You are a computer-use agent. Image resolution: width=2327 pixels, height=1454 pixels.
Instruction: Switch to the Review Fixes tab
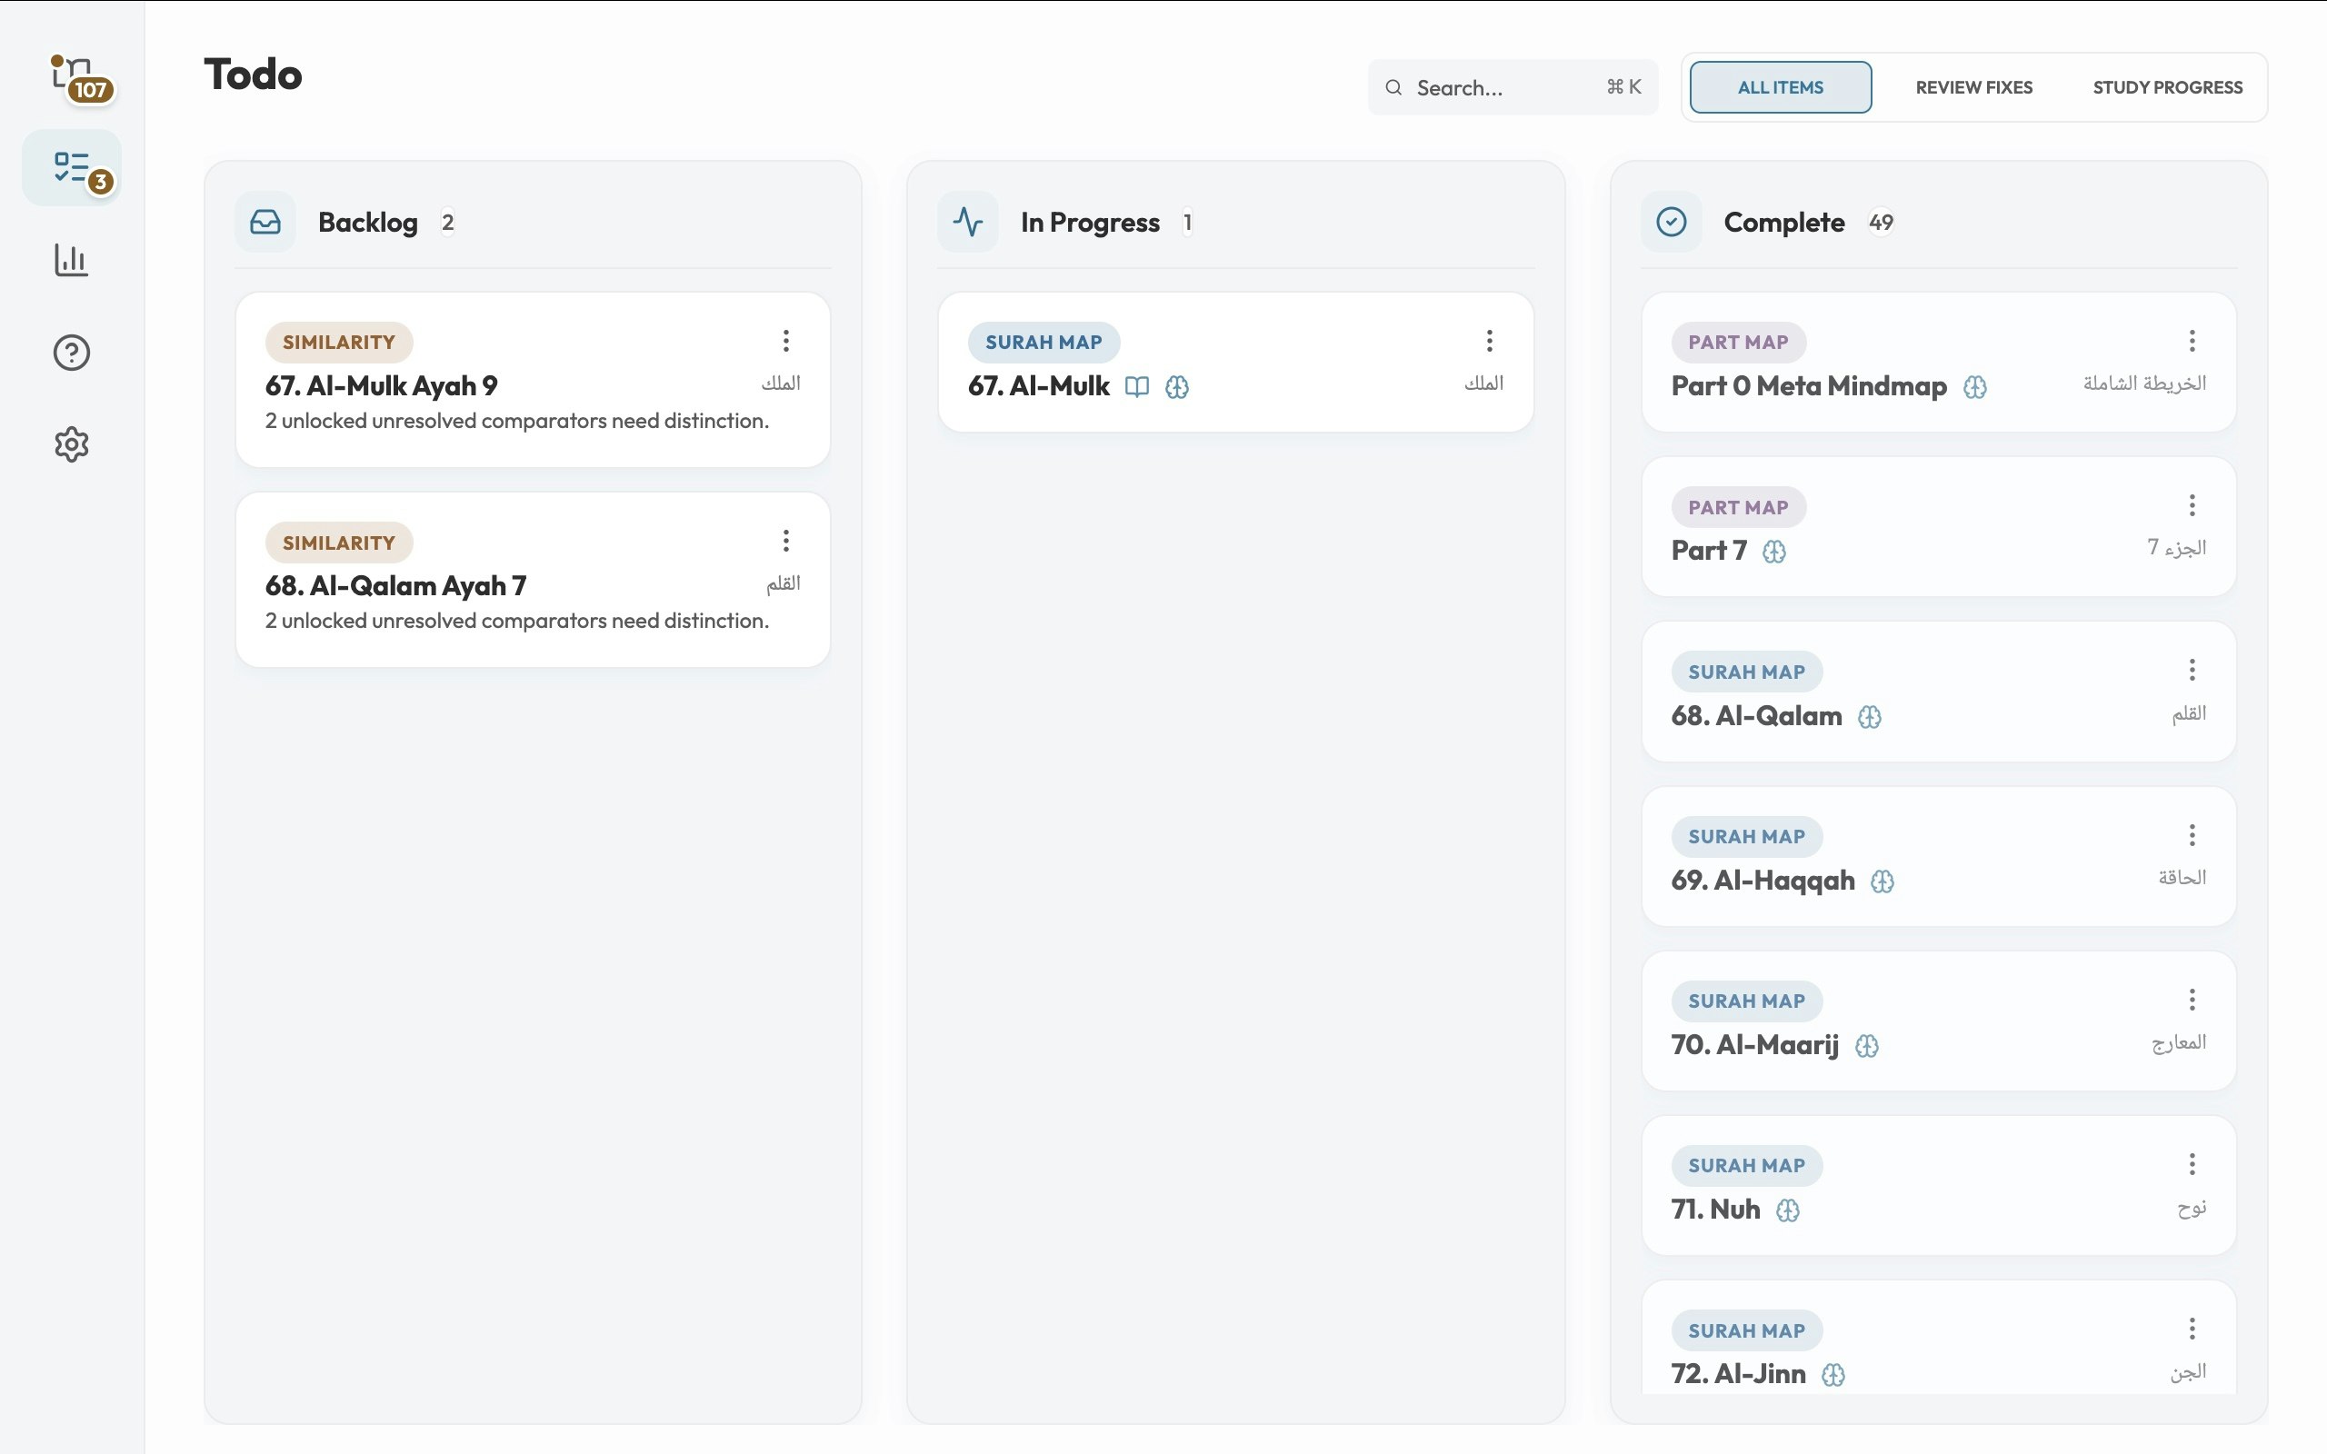1973,87
